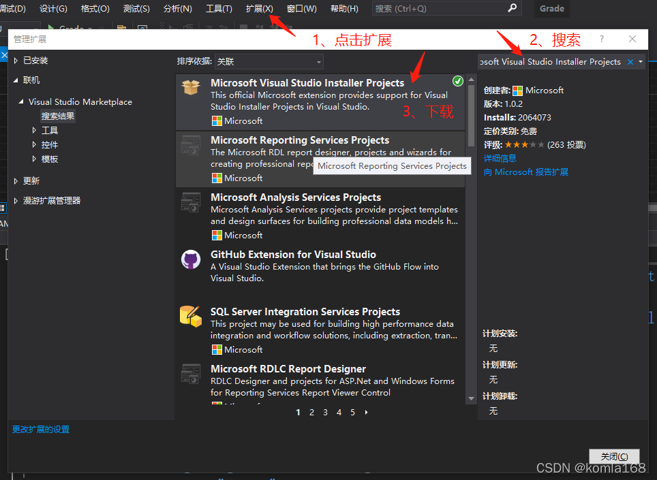This screenshot has width=657, height=480.
Task: Open the search history dropdown arrow
Action: tap(641, 61)
